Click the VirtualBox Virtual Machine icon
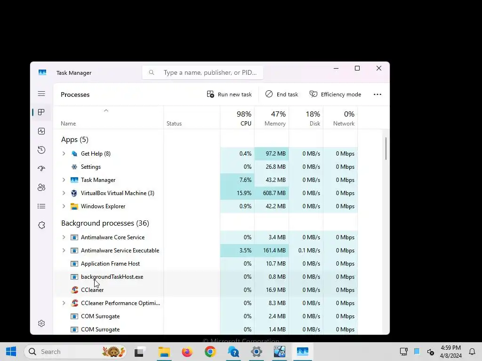This screenshot has height=361, width=482. pyautogui.click(x=74, y=193)
